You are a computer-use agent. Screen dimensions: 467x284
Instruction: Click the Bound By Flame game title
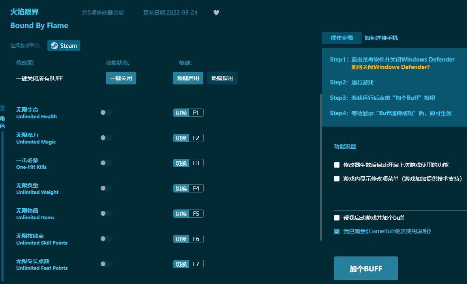39,26
